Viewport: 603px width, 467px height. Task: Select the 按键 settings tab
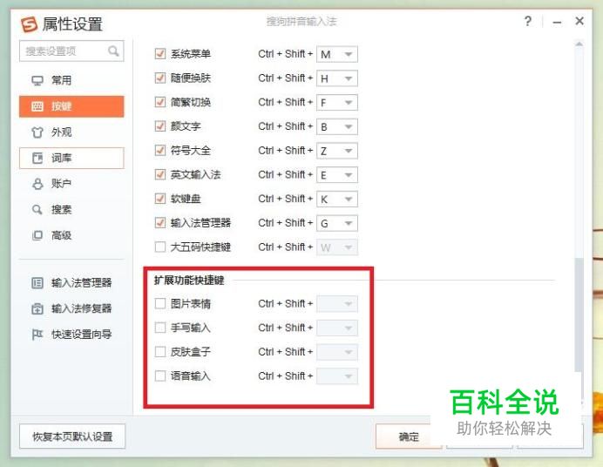click(x=71, y=106)
